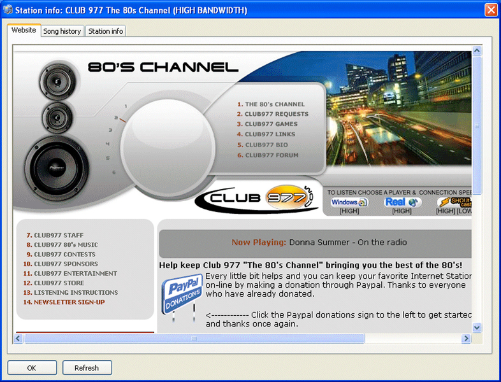501x382 pixels.
Task: Click the horizontal scrollbar right arrow
Action: coord(466,338)
